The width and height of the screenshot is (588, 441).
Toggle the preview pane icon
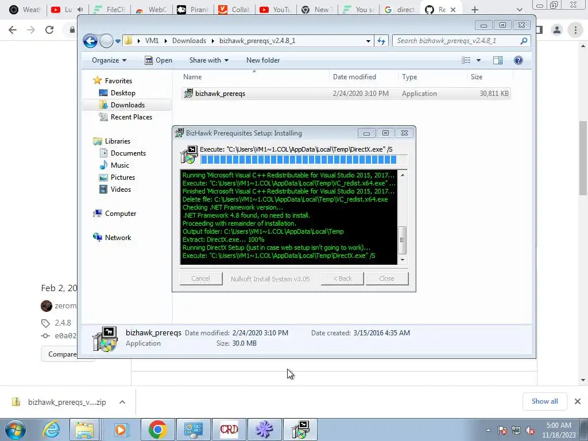(x=498, y=60)
